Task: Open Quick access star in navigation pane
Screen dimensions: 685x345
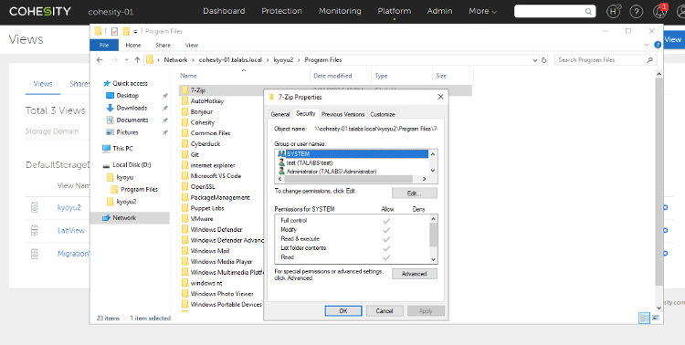Action: tap(106, 83)
